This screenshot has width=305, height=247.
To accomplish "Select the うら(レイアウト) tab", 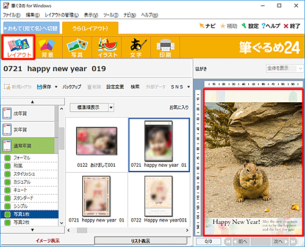I will 90,28.
